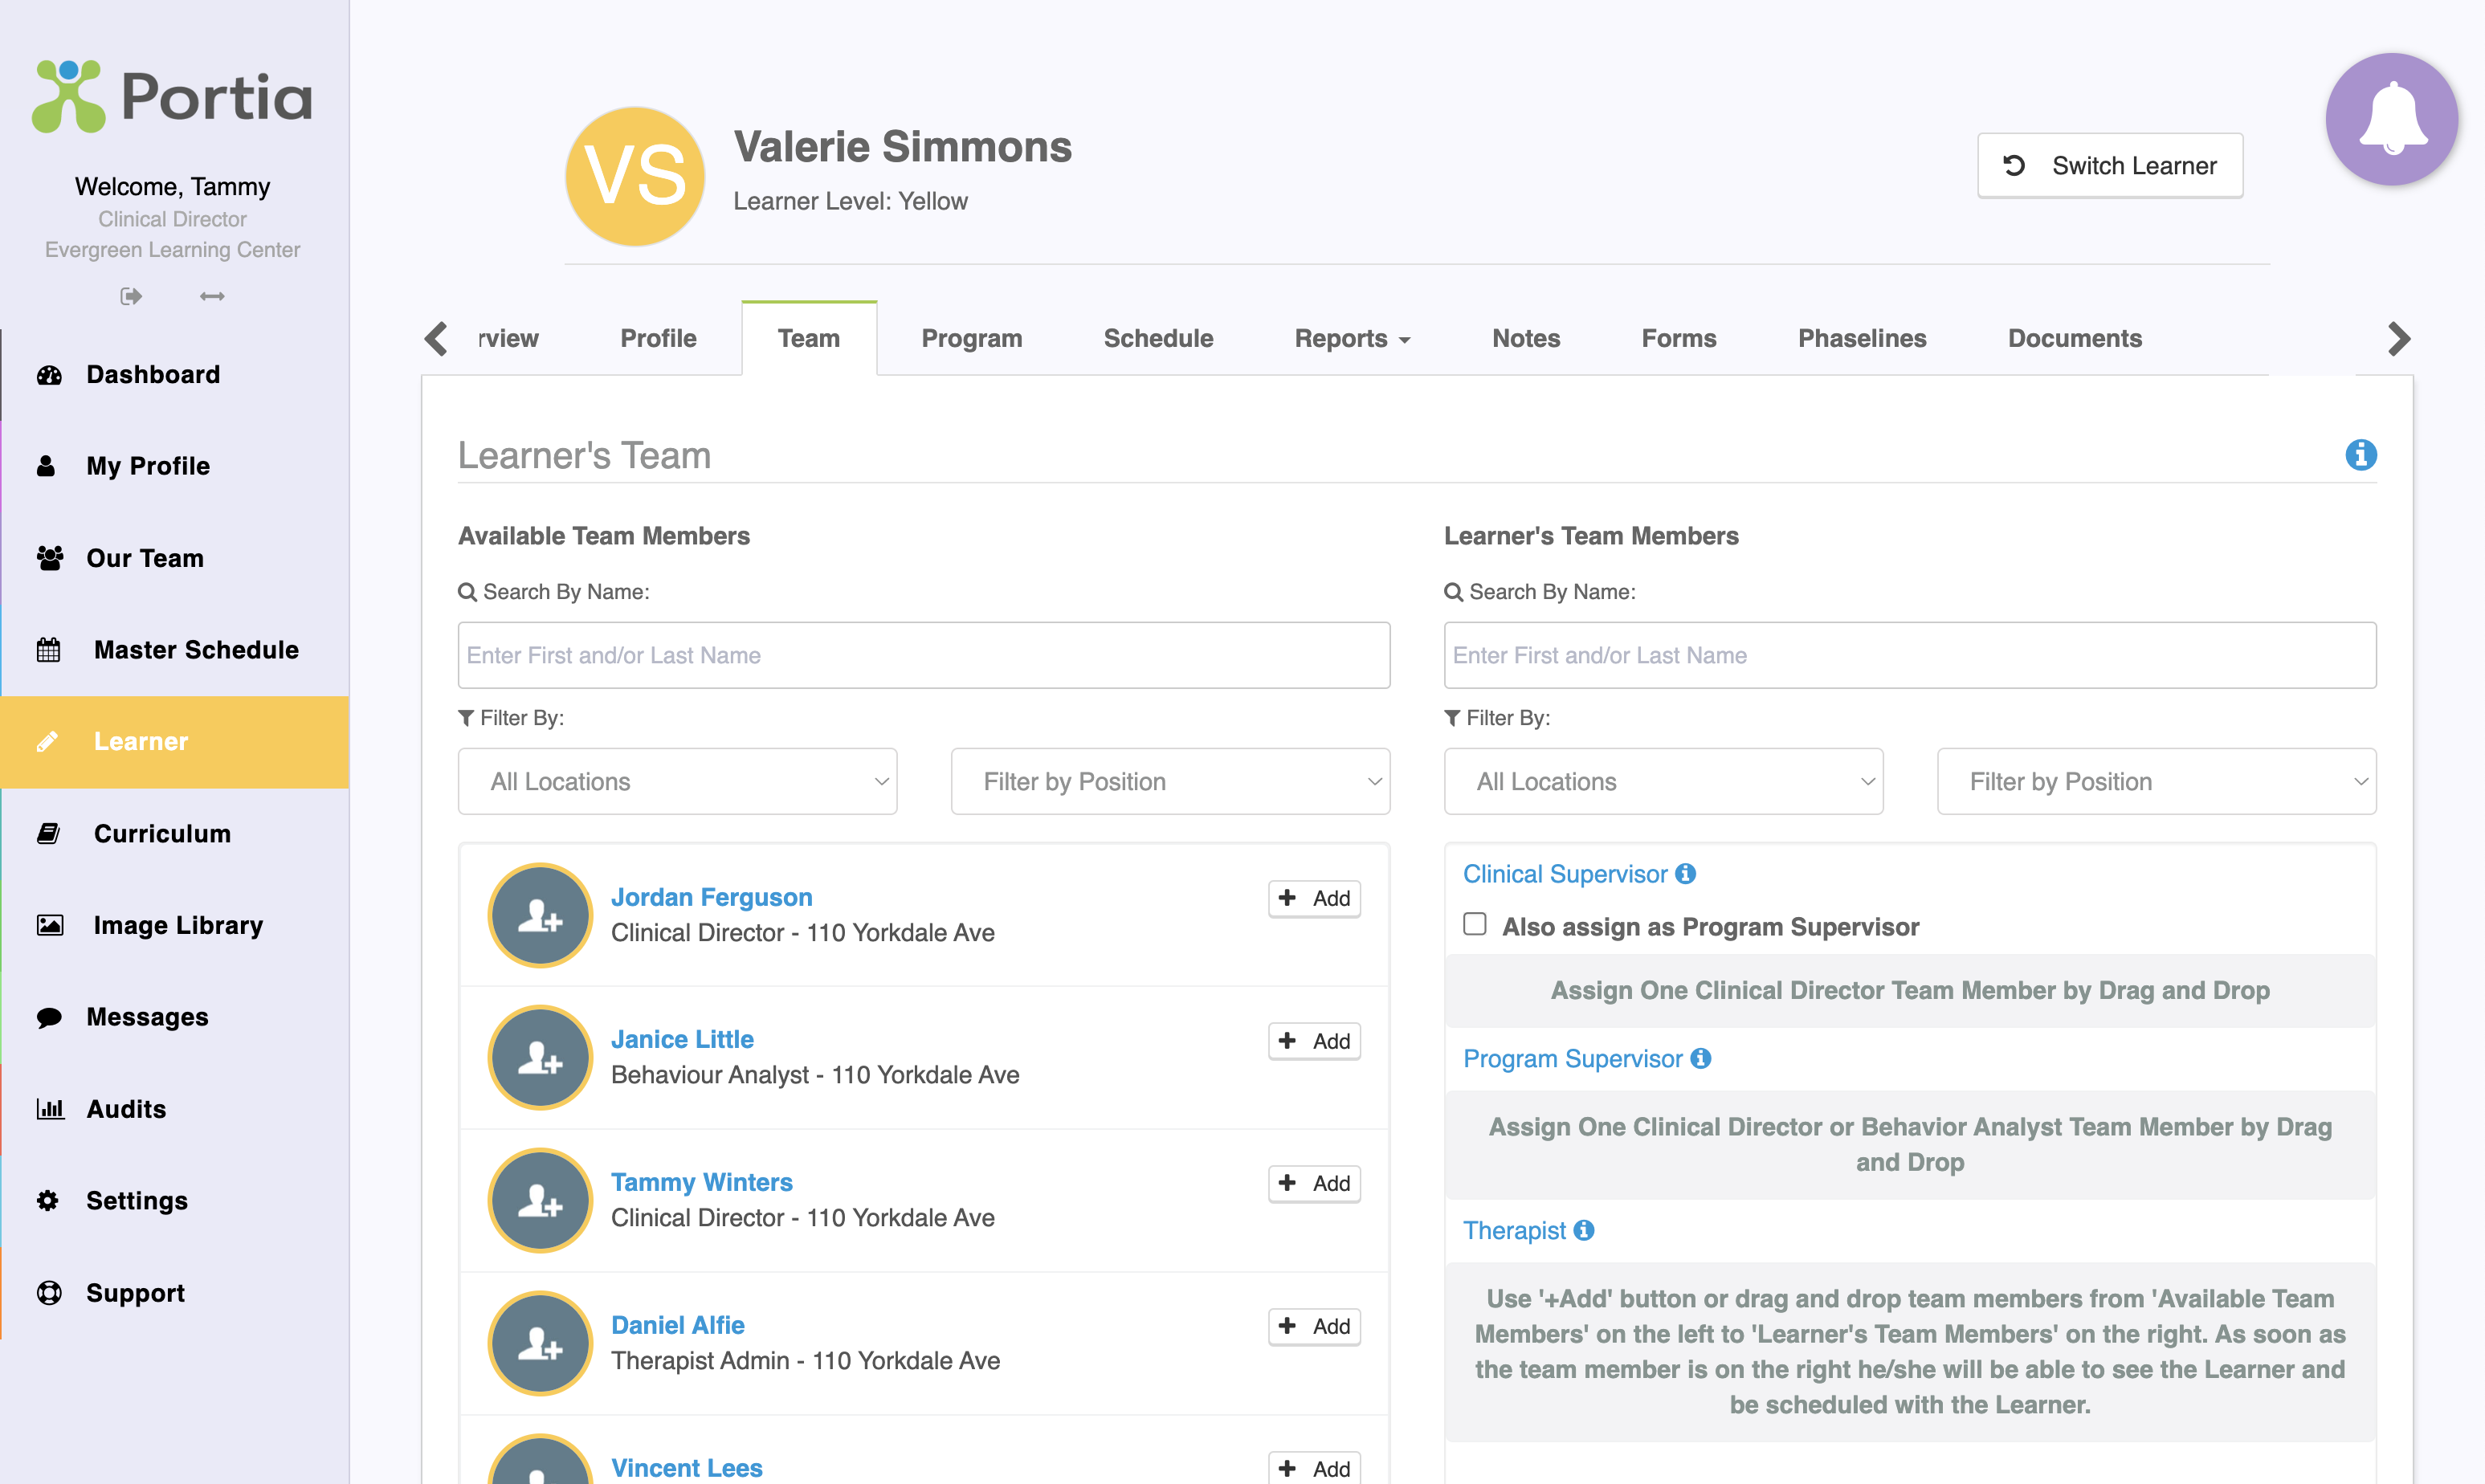Click Jordan Ferguson's avatar icon

[540, 915]
